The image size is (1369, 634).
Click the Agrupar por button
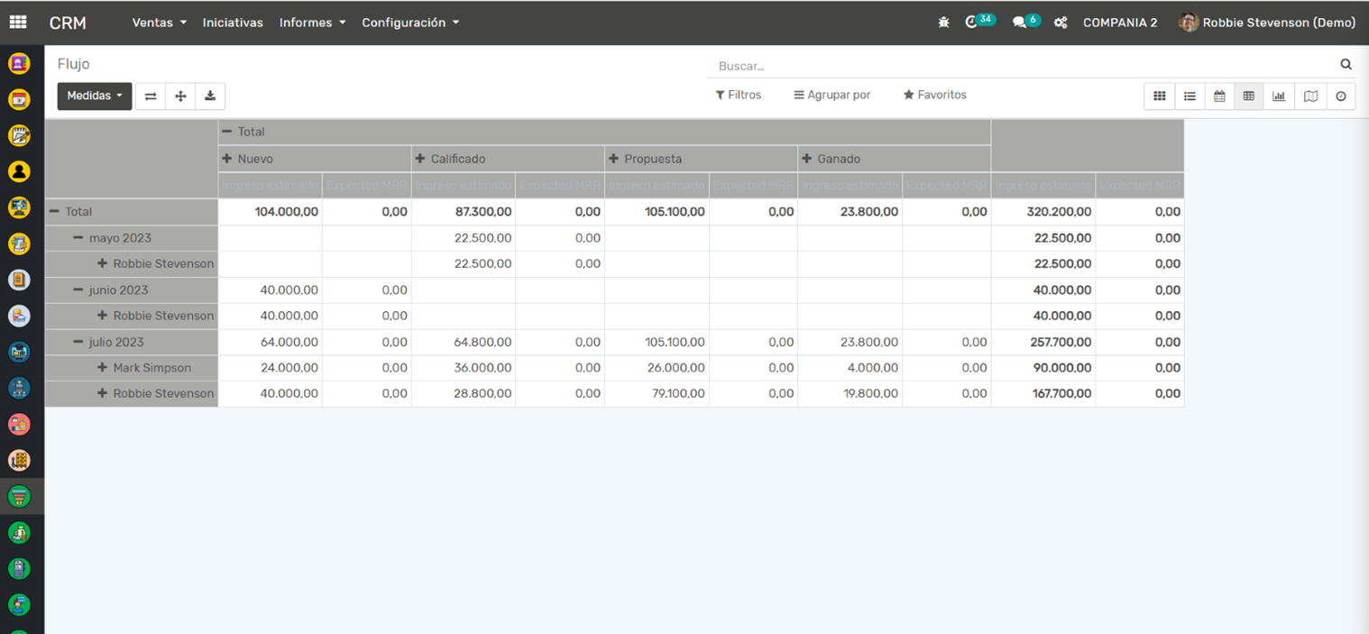(832, 95)
